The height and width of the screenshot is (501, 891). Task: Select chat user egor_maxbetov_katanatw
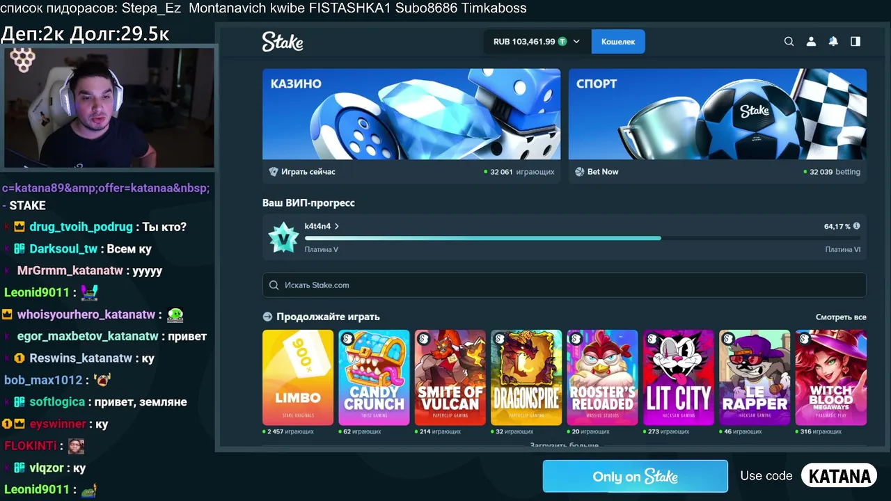88,337
